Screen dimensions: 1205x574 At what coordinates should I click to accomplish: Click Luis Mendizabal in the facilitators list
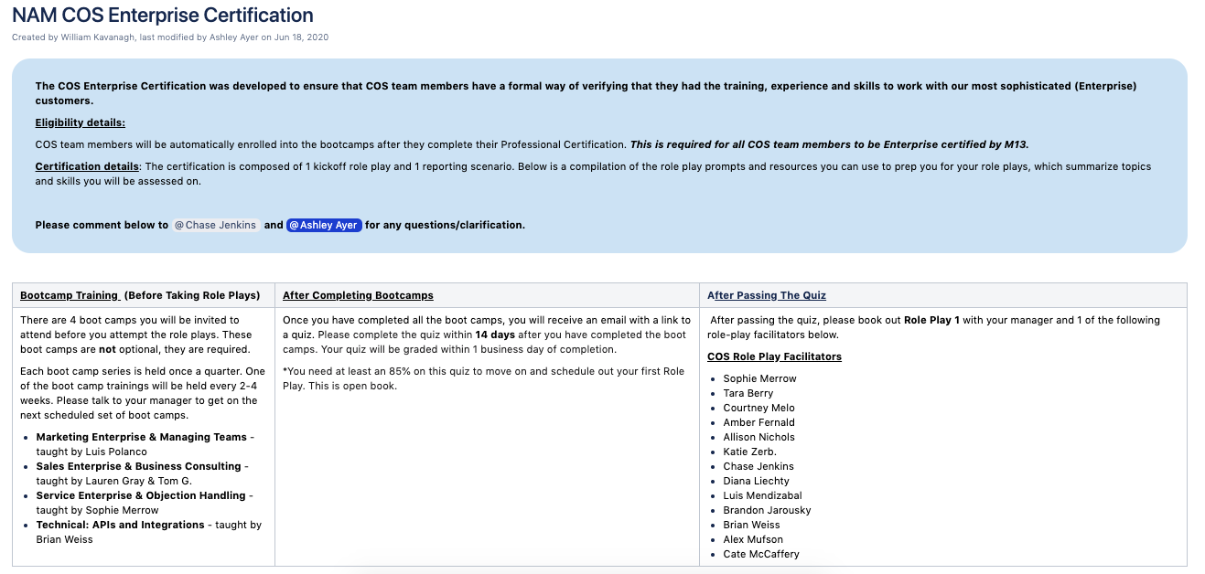[x=764, y=495]
